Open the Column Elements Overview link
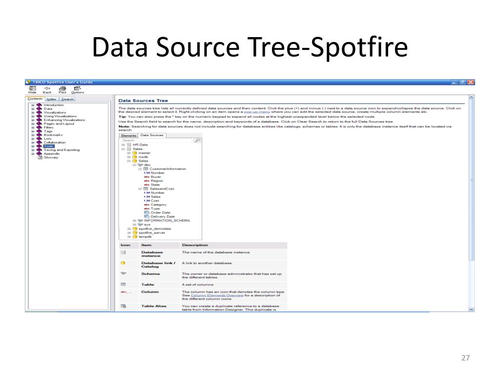500x375 pixels. [x=217, y=295]
